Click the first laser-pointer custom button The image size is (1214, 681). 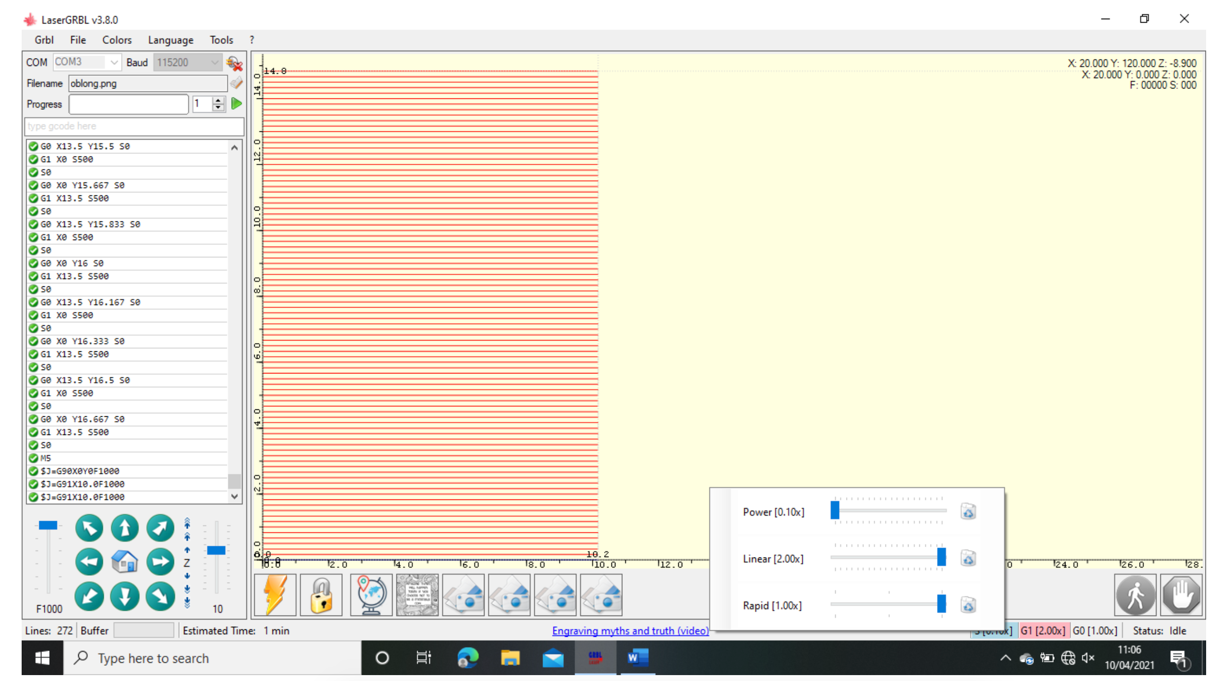click(x=463, y=595)
